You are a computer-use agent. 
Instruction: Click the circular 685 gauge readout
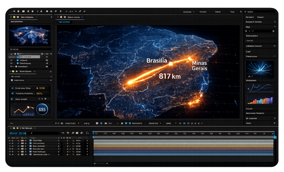click(x=42, y=109)
